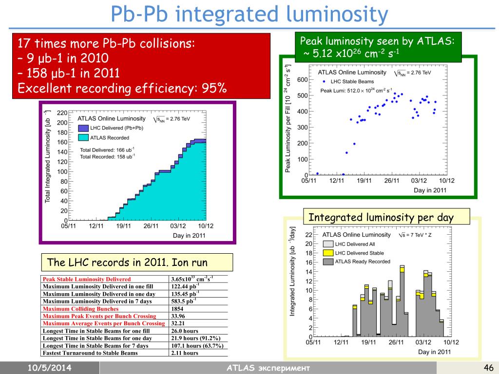Viewport: 499px width, 374px height.
Task: Click the footer text 'ATLAS эксперимент'
Action: pyautogui.click(x=268, y=368)
